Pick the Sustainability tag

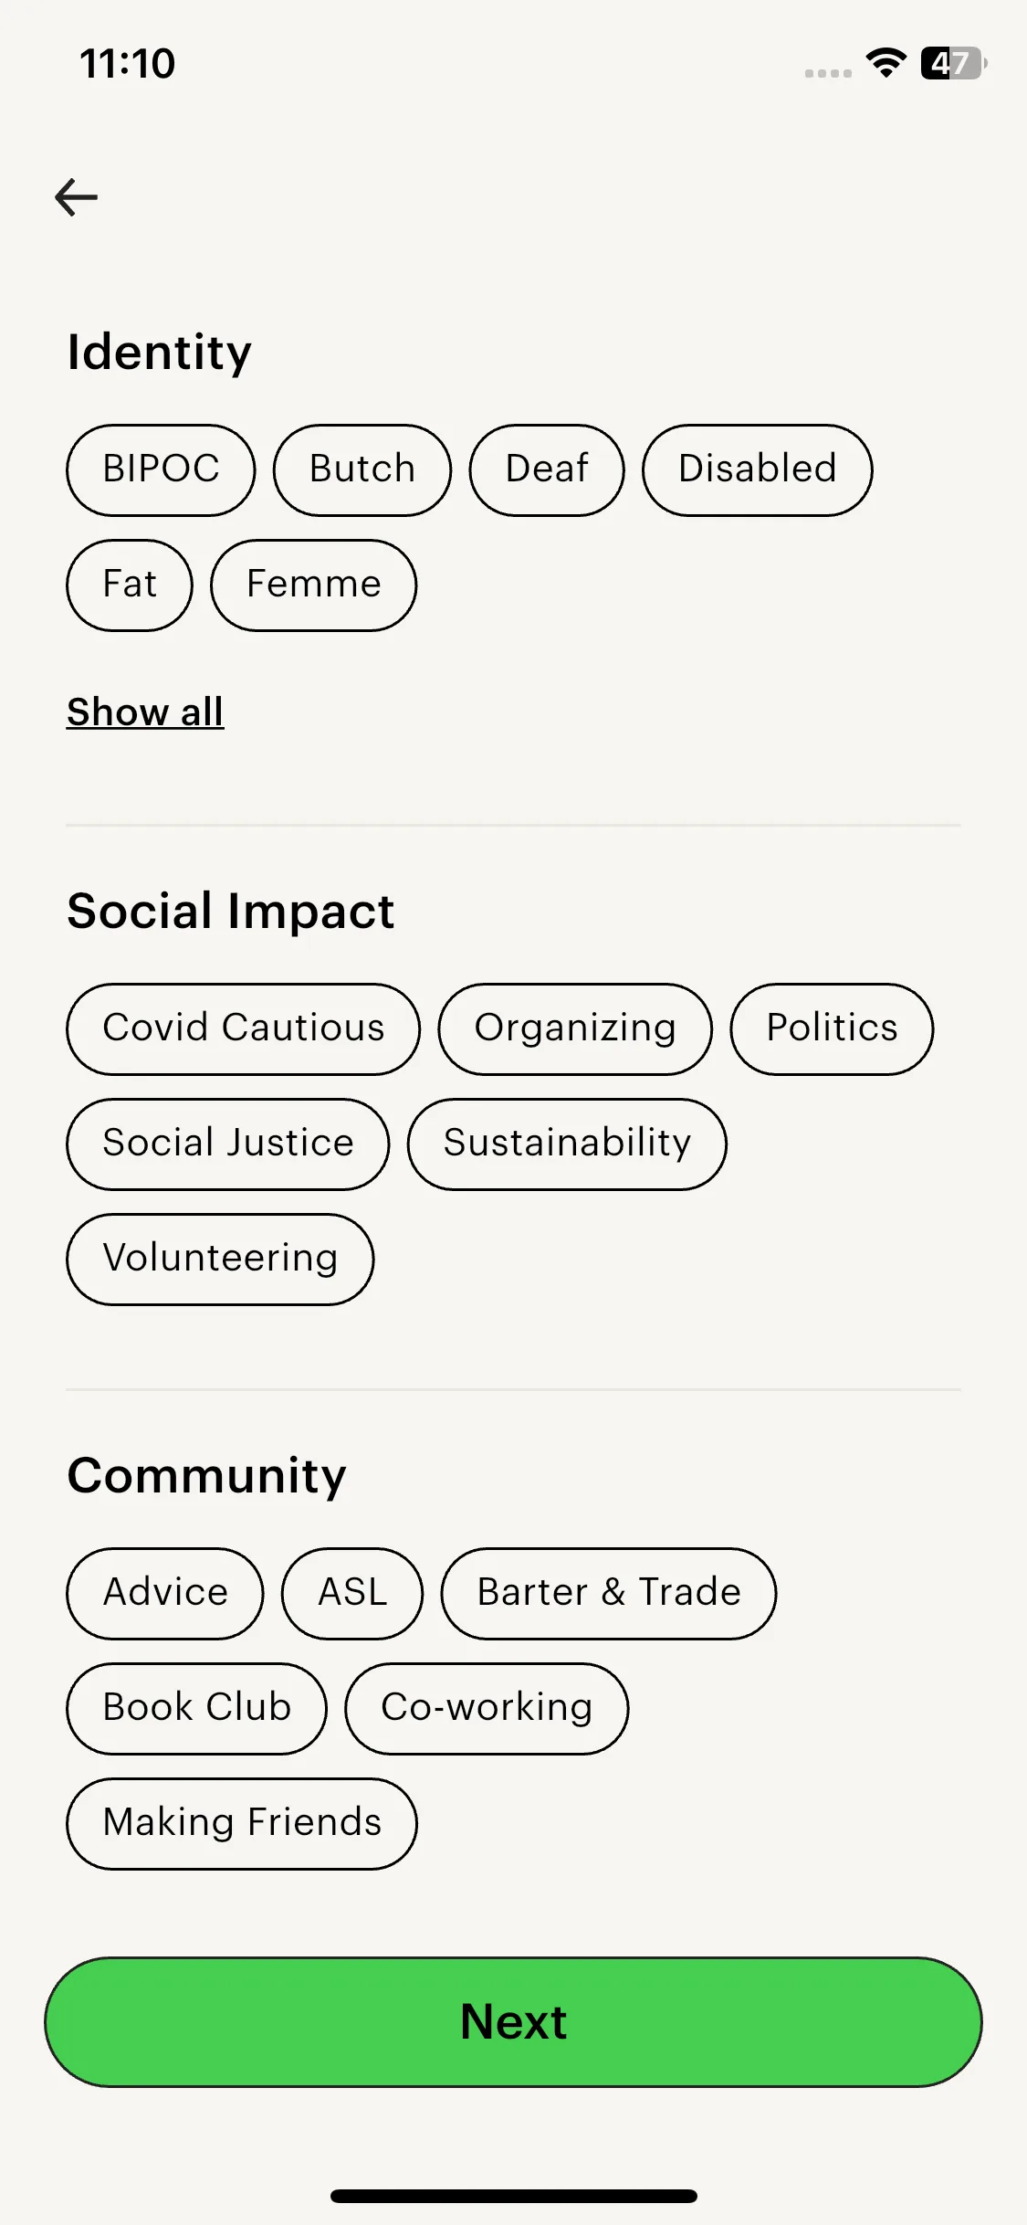567,1144
